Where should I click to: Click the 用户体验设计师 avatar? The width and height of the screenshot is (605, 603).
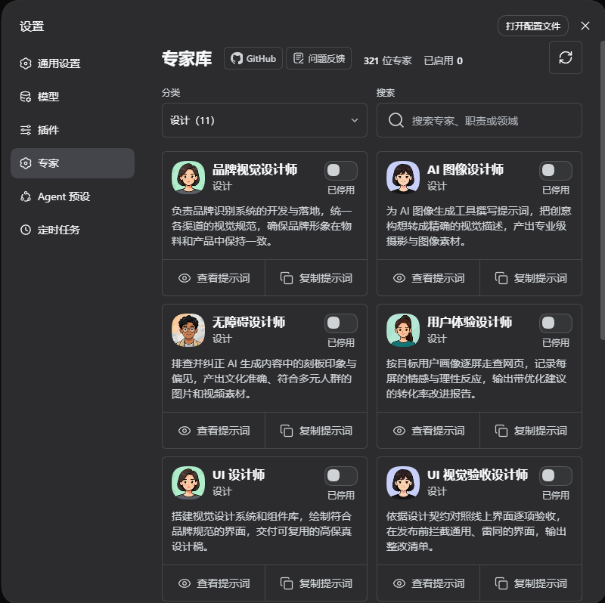click(403, 330)
